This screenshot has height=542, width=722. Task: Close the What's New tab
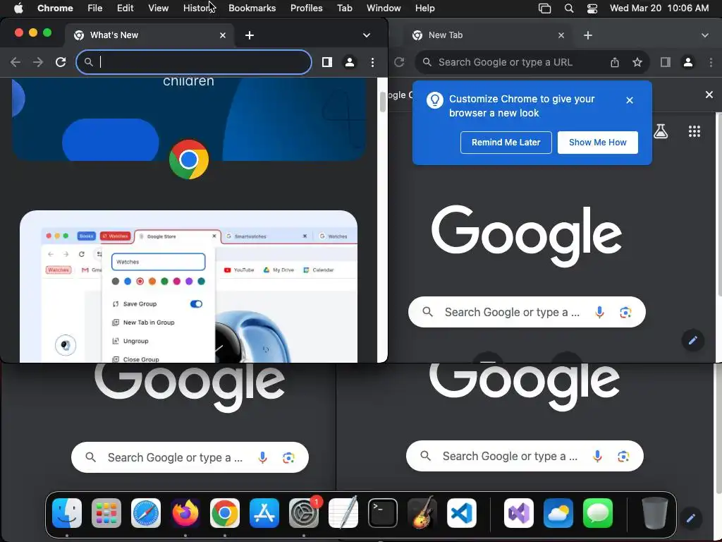223,35
